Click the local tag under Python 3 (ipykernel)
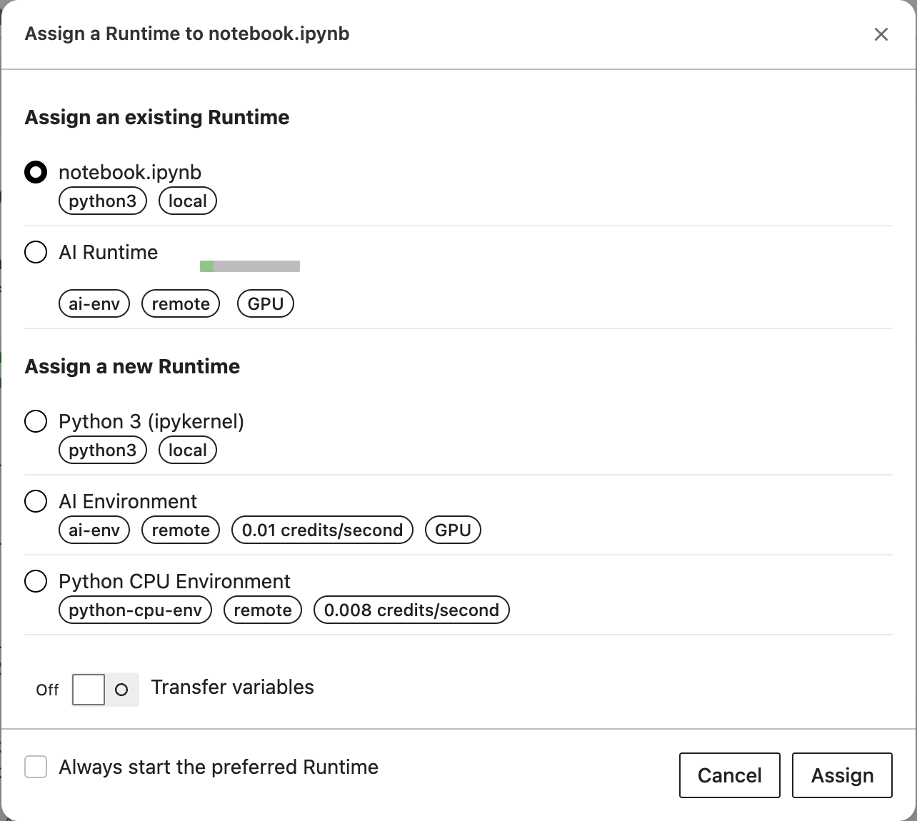 [187, 450]
